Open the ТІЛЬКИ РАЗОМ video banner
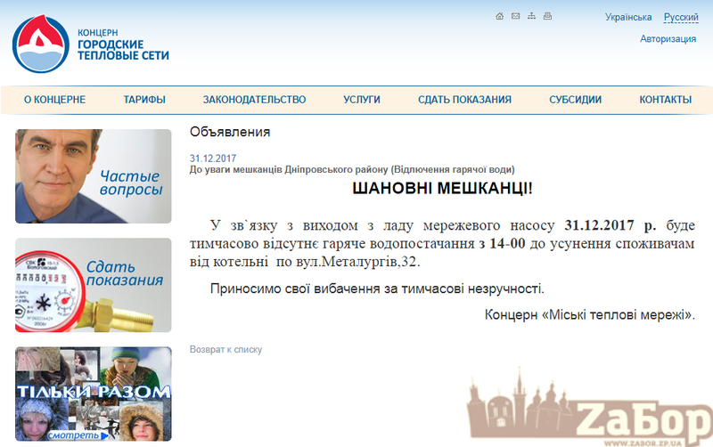713x447 pixels. point(94,394)
